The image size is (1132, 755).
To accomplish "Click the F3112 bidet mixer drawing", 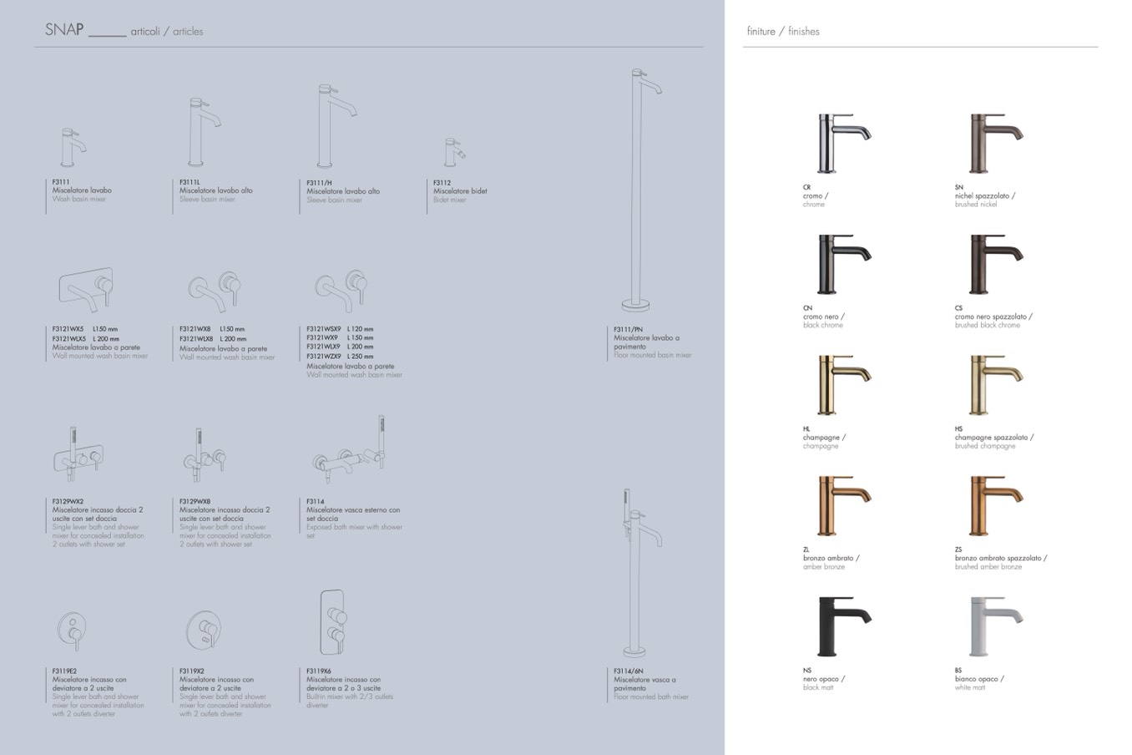I will 453,154.
